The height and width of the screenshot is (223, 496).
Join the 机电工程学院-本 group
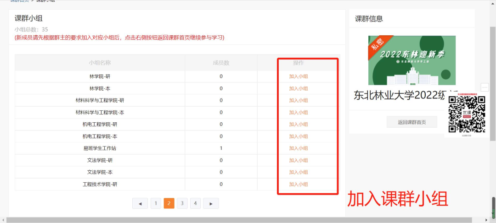pyautogui.click(x=299, y=136)
